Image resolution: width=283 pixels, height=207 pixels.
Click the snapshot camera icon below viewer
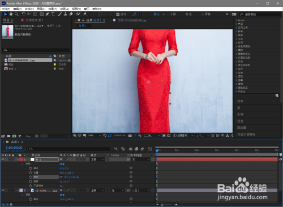130,136
